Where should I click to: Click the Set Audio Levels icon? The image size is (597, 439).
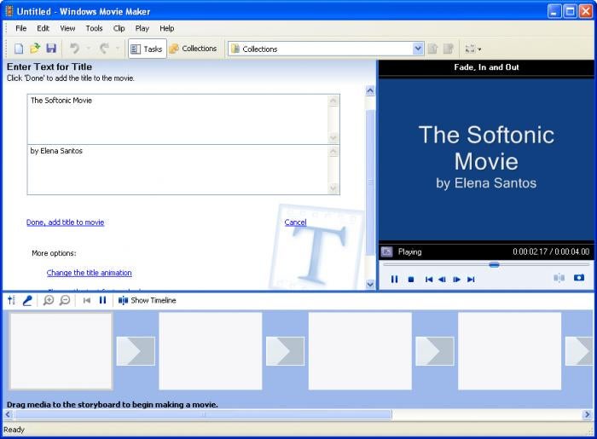tap(11, 300)
